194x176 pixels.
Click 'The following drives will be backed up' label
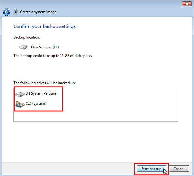coord(44,83)
